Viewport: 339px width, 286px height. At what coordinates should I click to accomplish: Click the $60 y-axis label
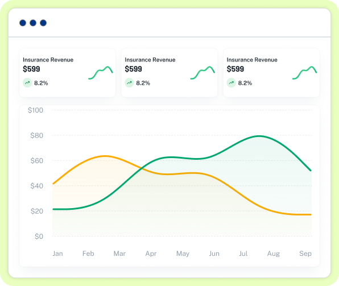click(37, 160)
